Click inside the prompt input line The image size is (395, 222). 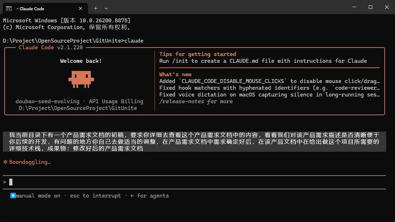tap(194, 182)
